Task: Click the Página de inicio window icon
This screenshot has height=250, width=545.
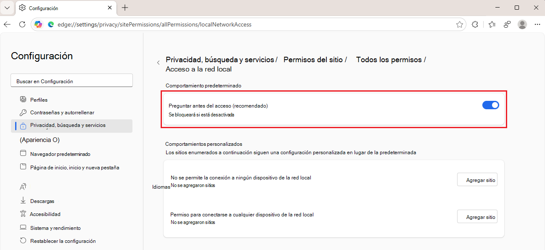Action: coord(23,167)
